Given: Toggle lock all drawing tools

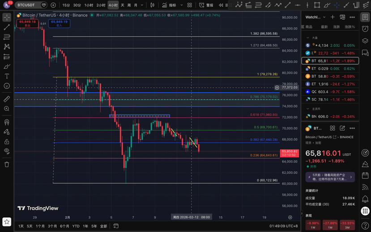Looking at the screenshot, I should pyautogui.click(x=7, y=142).
